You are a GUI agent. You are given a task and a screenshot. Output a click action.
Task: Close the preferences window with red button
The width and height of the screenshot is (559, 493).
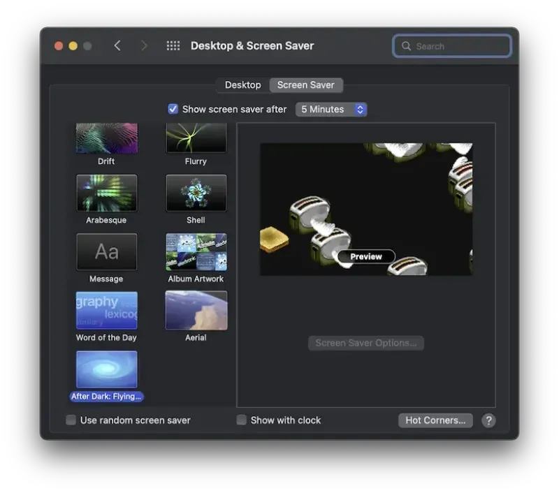(x=59, y=46)
